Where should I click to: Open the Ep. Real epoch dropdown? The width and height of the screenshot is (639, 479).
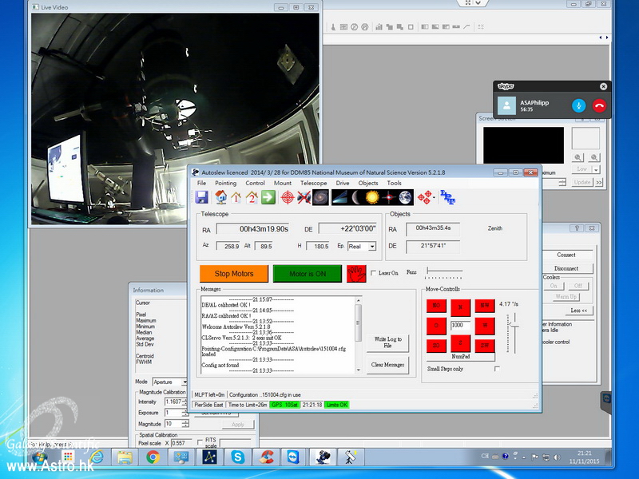tap(372, 247)
